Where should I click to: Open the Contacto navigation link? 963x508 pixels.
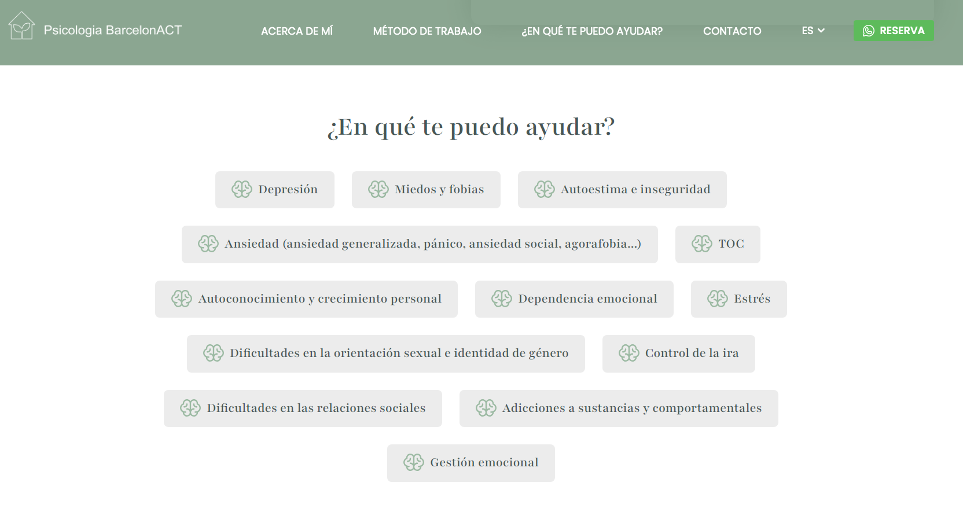(732, 31)
